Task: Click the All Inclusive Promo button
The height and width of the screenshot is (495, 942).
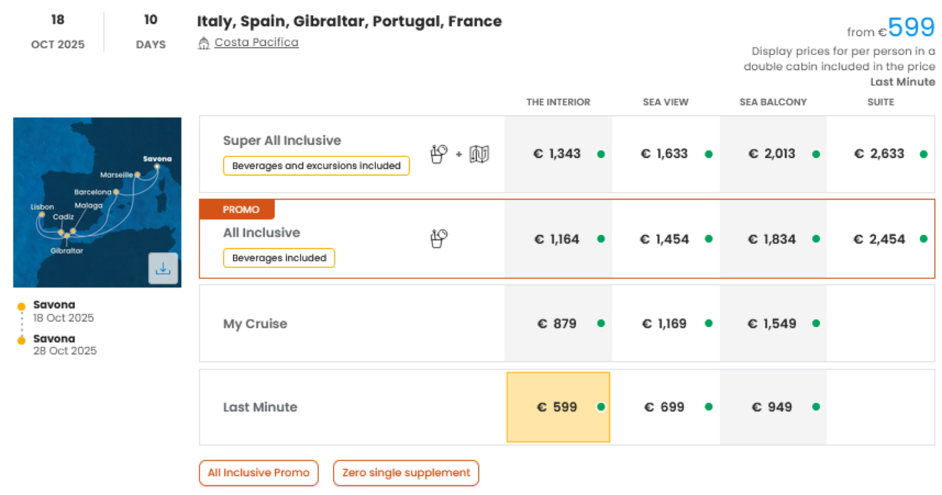Action: click(x=258, y=473)
